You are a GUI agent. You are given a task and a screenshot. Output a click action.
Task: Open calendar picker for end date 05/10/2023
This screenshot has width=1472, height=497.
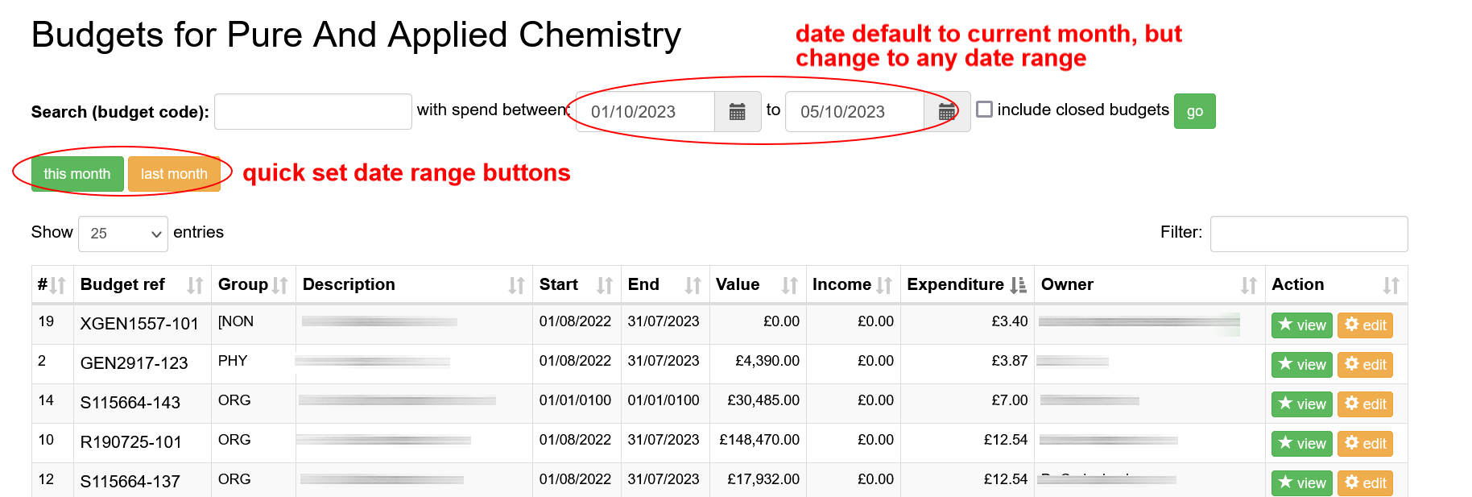click(x=947, y=112)
